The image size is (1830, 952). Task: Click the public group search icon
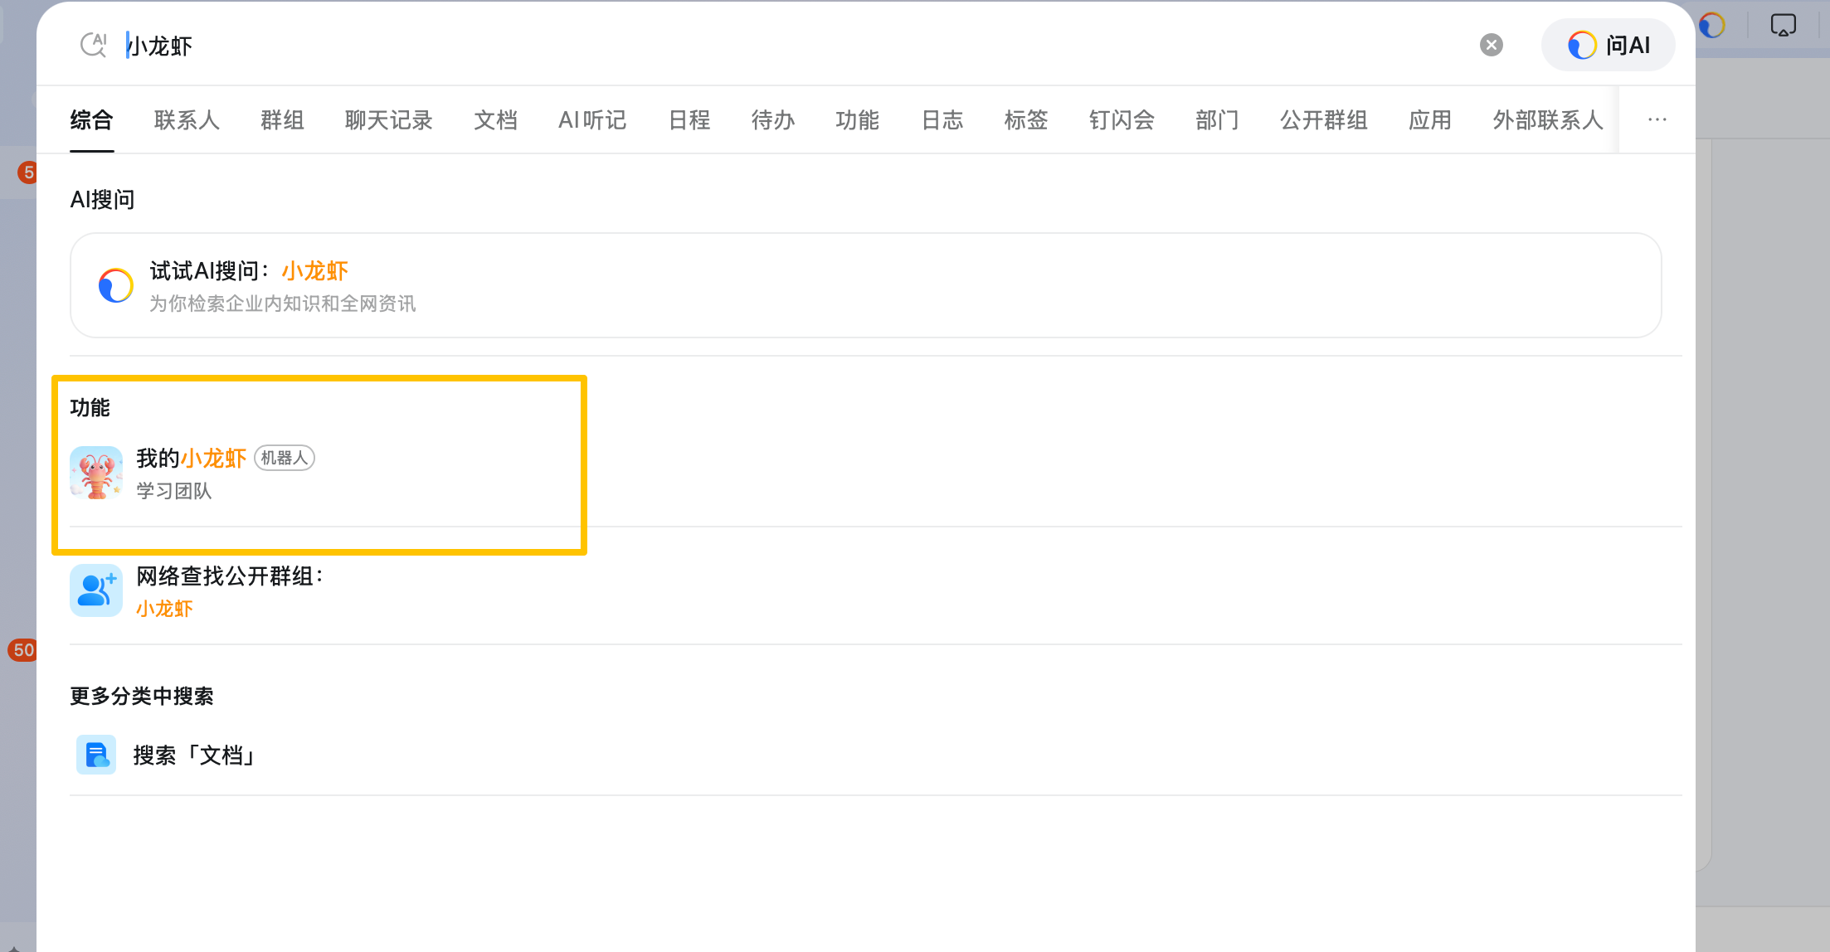click(x=96, y=590)
